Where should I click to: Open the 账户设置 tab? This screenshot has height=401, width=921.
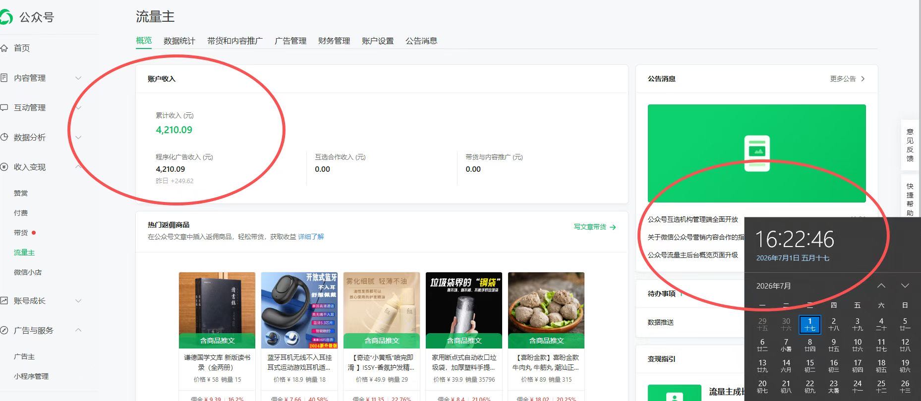[378, 41]
